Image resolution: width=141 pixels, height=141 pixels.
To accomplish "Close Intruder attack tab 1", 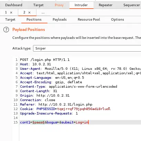I will pos(11,12).
